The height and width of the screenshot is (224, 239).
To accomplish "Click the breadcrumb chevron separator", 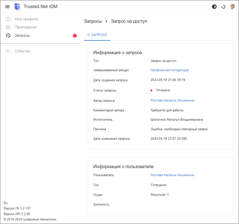I will [x=106, y=21].
